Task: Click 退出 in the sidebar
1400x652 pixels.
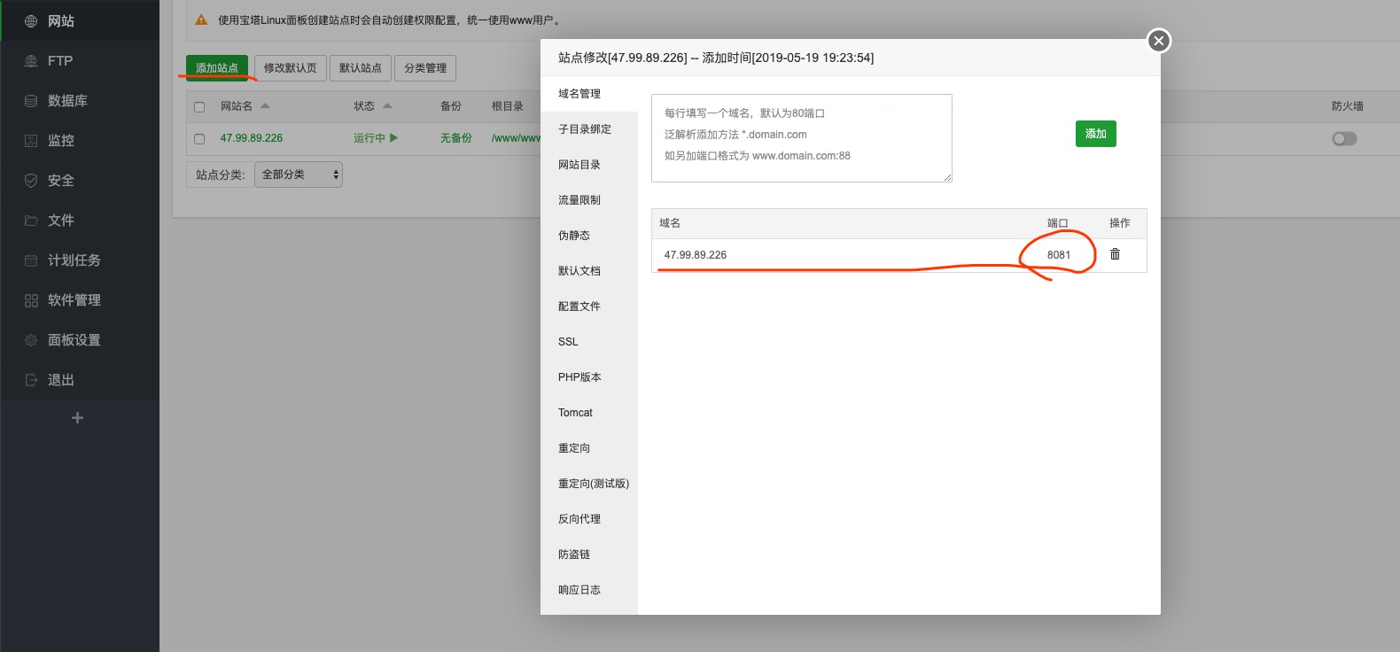Action: [x=80, y=380]
